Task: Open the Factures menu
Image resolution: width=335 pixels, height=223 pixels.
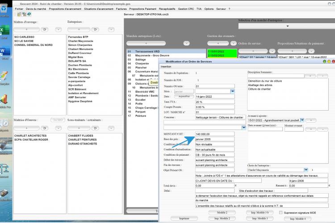Action: tap(121, 9)
